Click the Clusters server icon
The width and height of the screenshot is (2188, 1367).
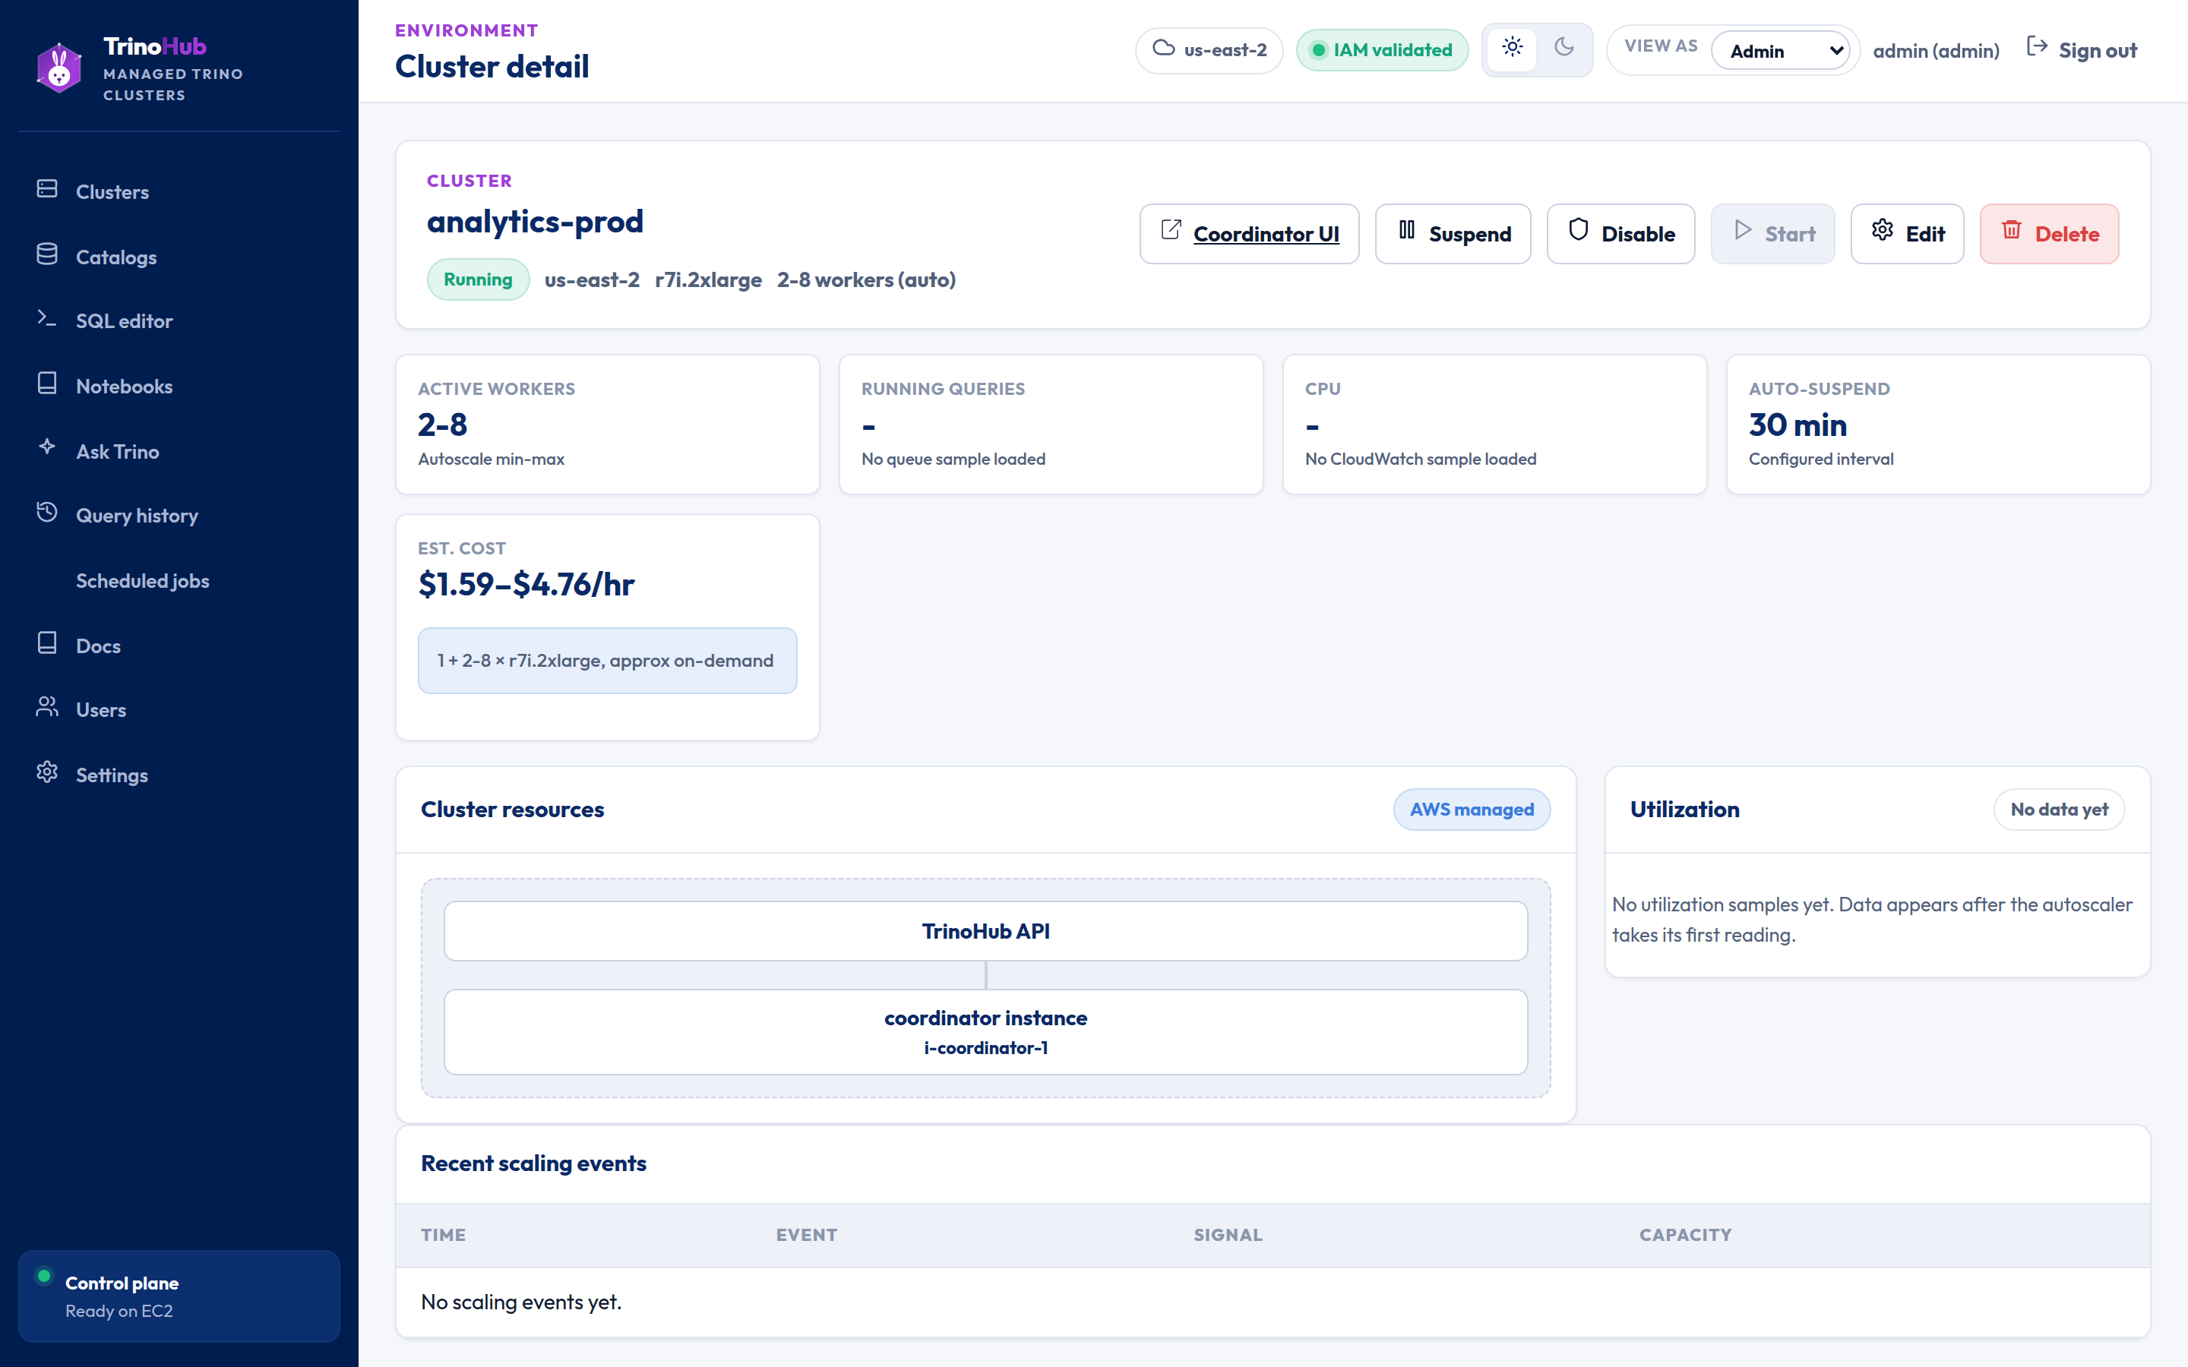pos(47,189)
